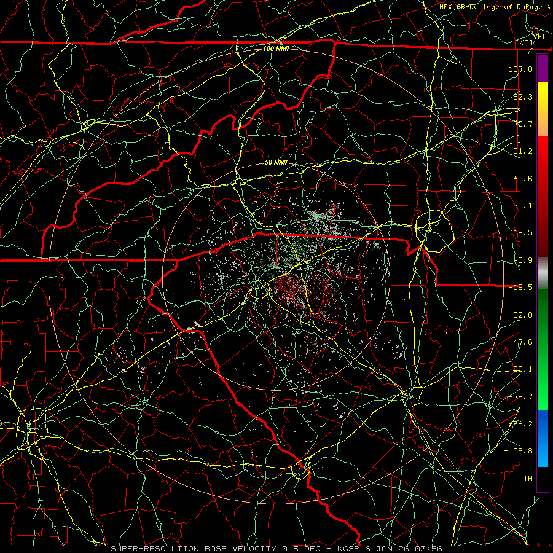Click the -16.5 value on the velocity scale
Screen dimensions: 553x553
(x=520, y=287)
